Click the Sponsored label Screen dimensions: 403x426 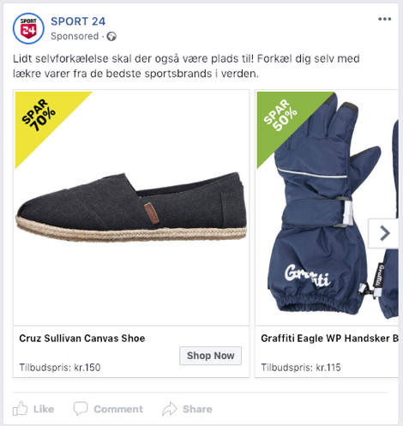pyautogui.click(x=75, y=36)
